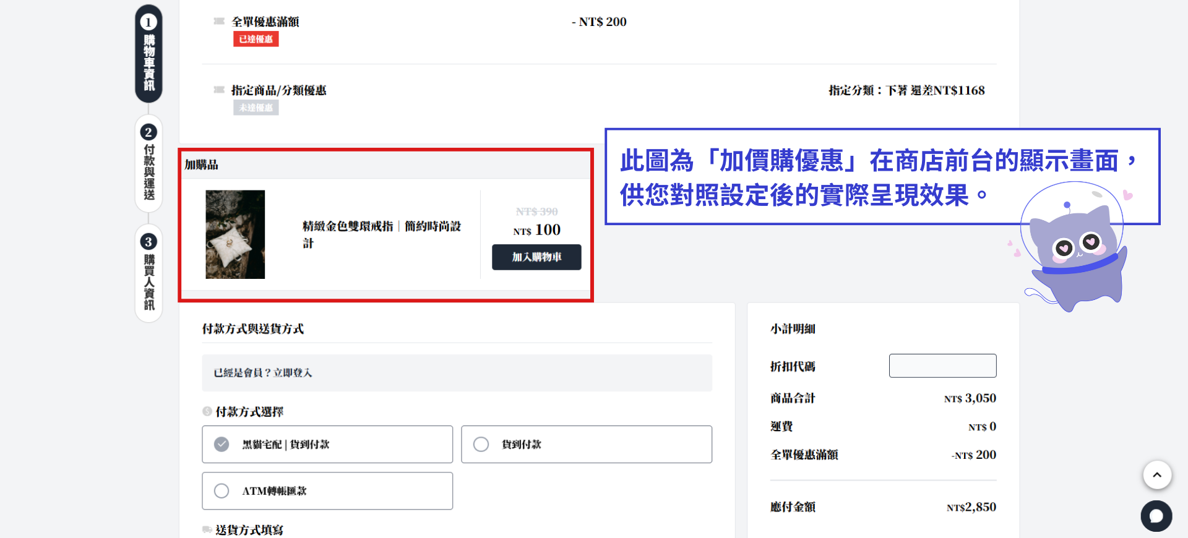Click the 應付金額 NT$2,850 total
1188x538 pixels.
pos(971,507)
